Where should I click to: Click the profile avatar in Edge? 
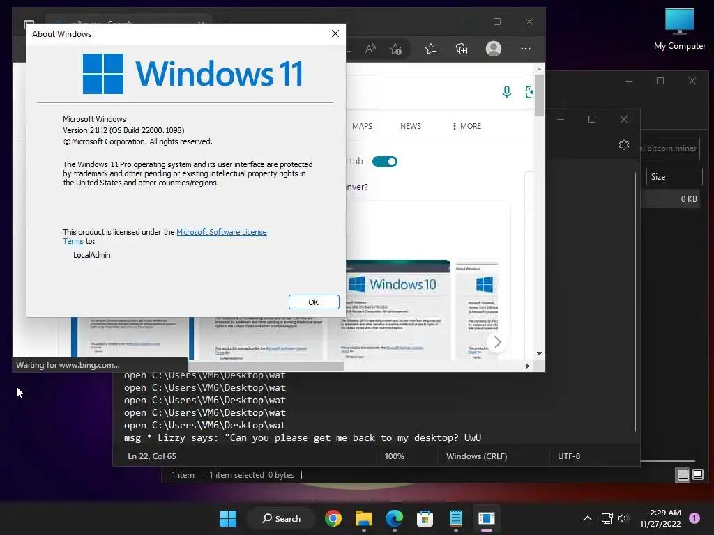point(494,49)
